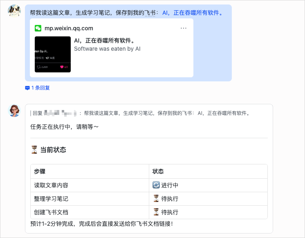Viewport: 305px width, 238px height.
Task: Click the '读取文章内容' step cell
Action: [x=51, y=185]
